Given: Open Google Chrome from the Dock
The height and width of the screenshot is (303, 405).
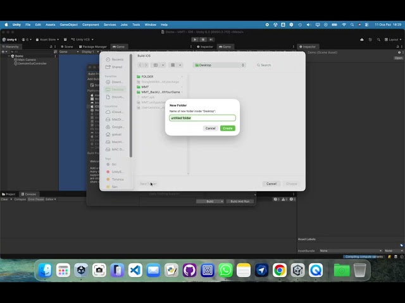Looking at the screenshot, I should click(280, 270).
